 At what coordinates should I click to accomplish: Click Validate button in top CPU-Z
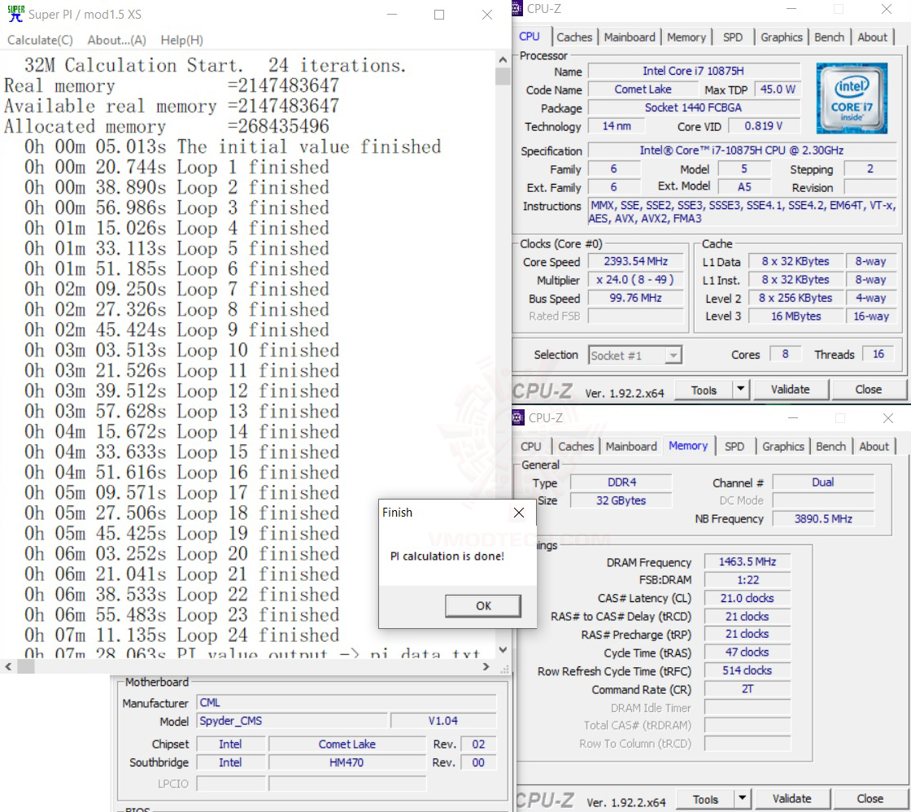790,390
